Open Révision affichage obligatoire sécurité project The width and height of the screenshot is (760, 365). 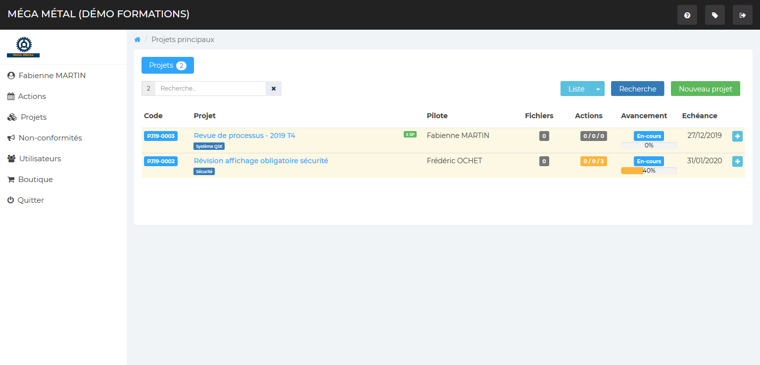click(x=261, y=161)
